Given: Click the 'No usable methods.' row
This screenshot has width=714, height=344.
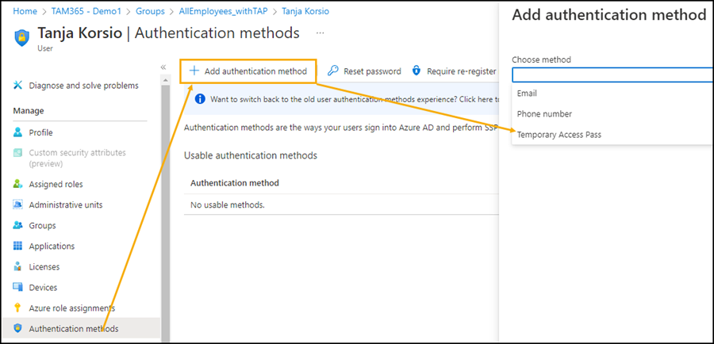Looking at the screenshot, I should [341, 204].
